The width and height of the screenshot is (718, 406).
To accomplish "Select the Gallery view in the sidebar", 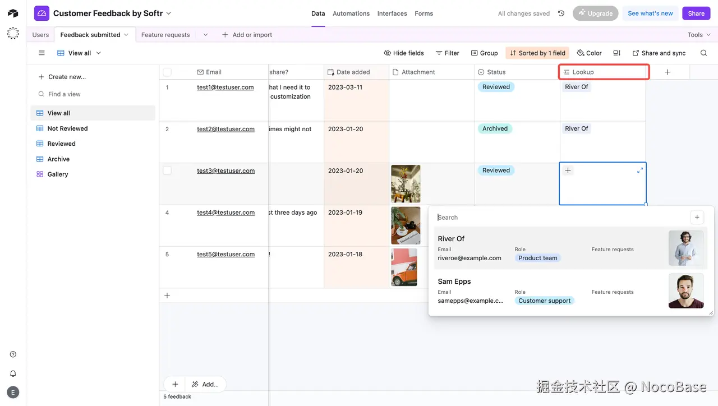I will (57, 174).
